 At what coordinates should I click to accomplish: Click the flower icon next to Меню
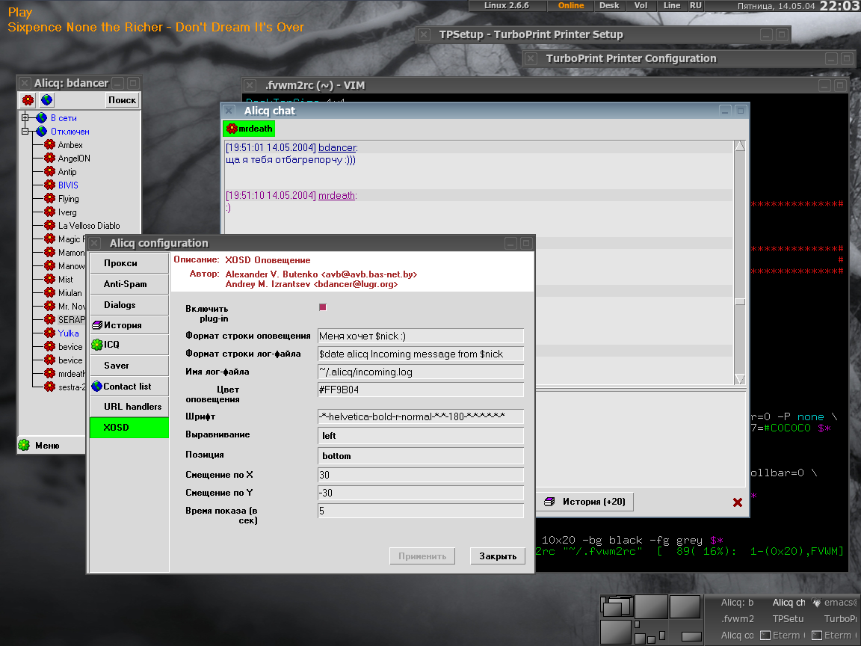25,446
